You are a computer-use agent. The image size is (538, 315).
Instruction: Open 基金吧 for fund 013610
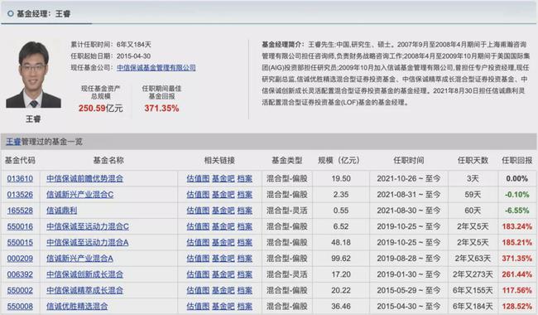click(223, 178)
